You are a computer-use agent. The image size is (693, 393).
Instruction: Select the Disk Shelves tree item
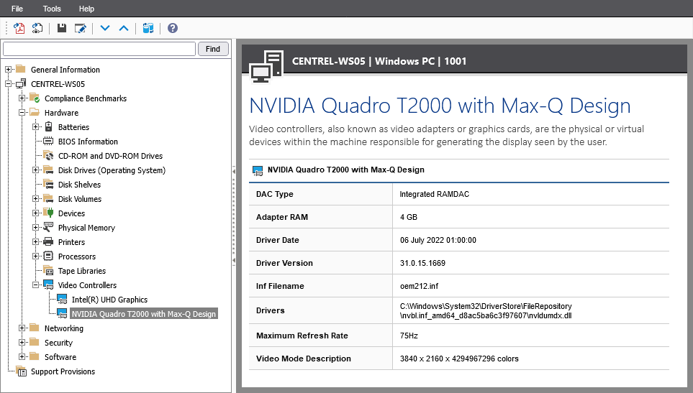click(80, 185)
